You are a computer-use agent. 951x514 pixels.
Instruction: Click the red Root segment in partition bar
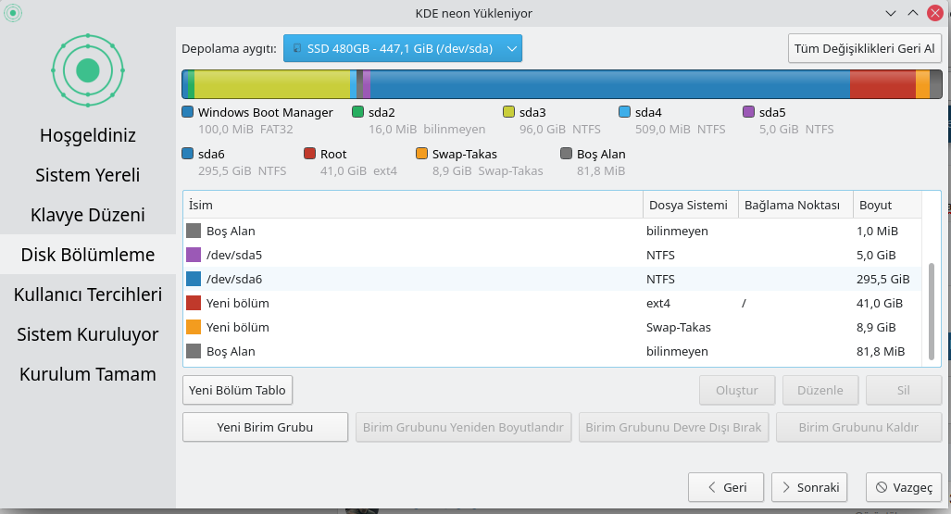tap(882, 84)
